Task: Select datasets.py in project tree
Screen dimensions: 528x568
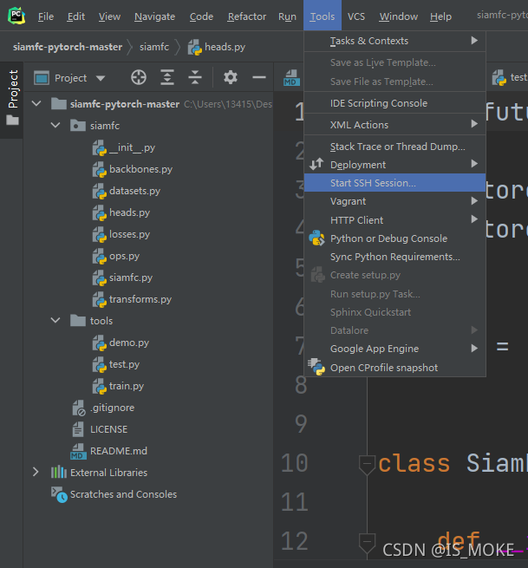Action: 134,191
